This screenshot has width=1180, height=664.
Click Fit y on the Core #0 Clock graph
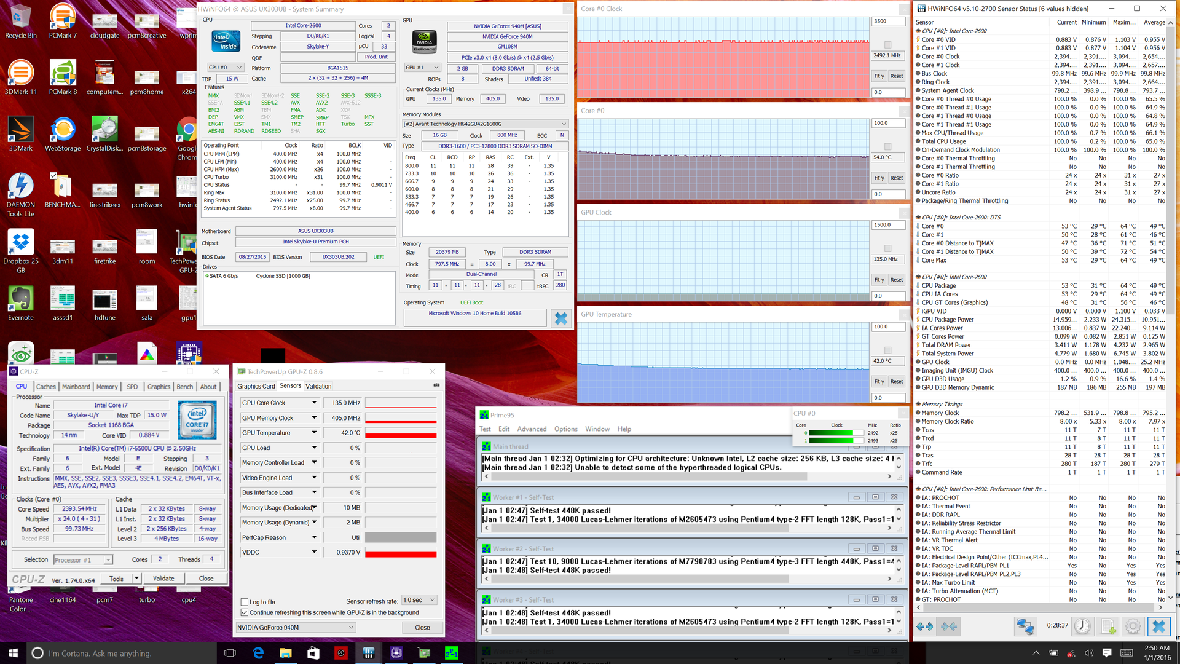[879, 76]
